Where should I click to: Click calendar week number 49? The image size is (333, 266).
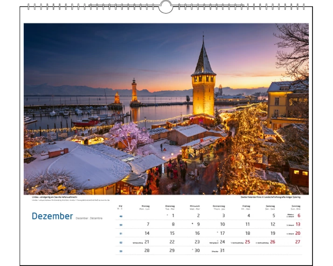pos(121,216)
